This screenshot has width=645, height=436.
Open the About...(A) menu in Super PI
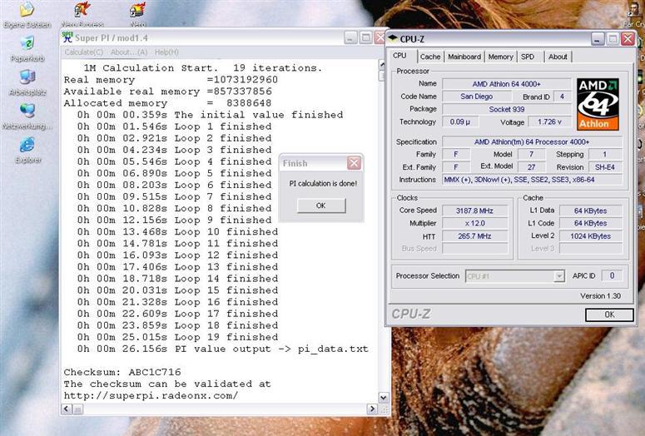pyautogui.click(x=129, y=52)
